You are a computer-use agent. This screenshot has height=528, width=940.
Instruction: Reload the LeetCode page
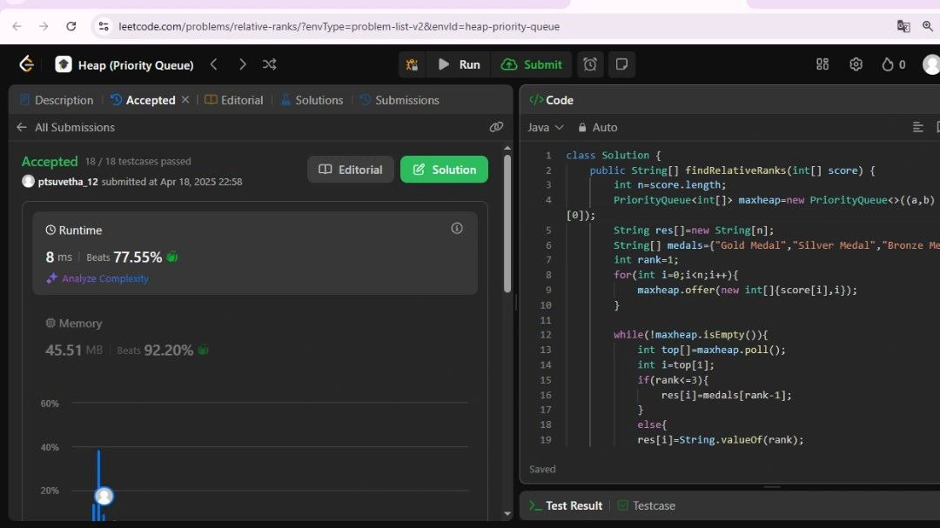(70, 26)
